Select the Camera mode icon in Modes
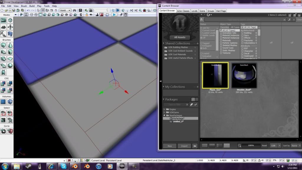This screenshot has height=170, width=302. pyautogui.click(x=3, y=20)
